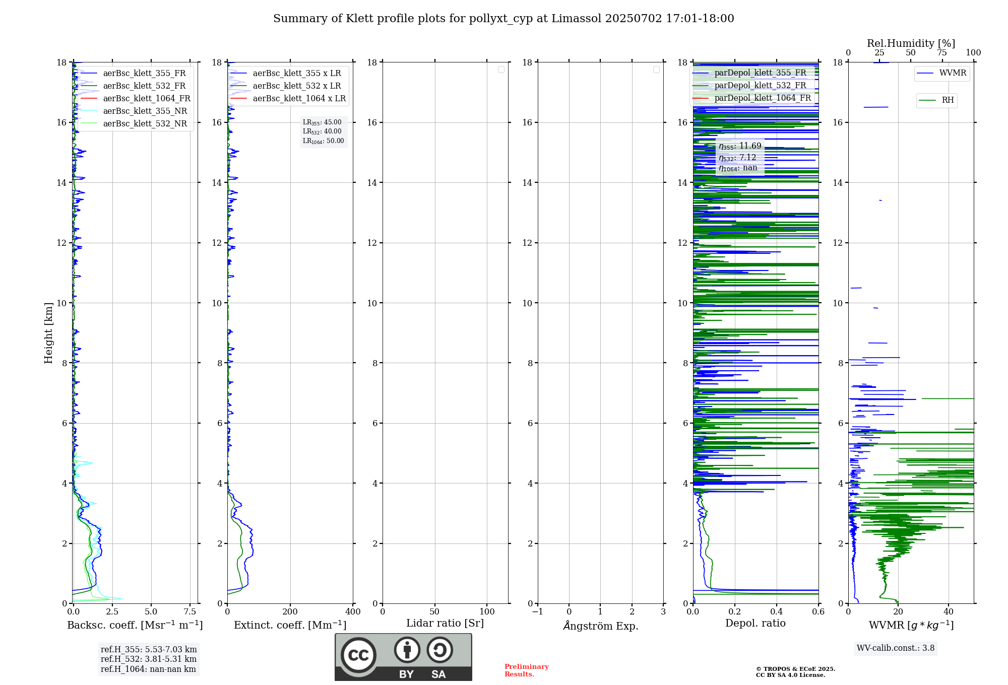Click legend entry parDepol_klett_532_FR
The height and width of the screenshot is (685, 1008).
point(750,86)
